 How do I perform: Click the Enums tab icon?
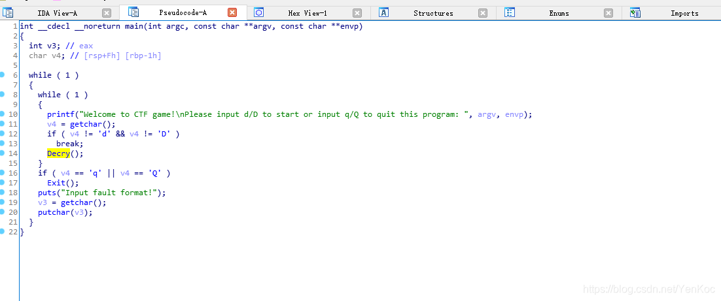(510, 13)
